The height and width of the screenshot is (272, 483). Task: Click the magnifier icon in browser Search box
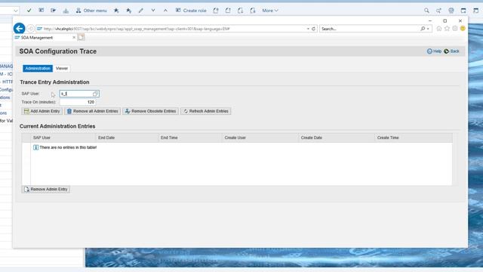[423, 29]
